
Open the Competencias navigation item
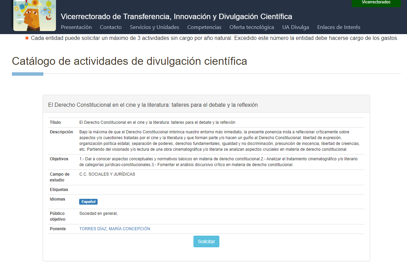tap(204, 27)
